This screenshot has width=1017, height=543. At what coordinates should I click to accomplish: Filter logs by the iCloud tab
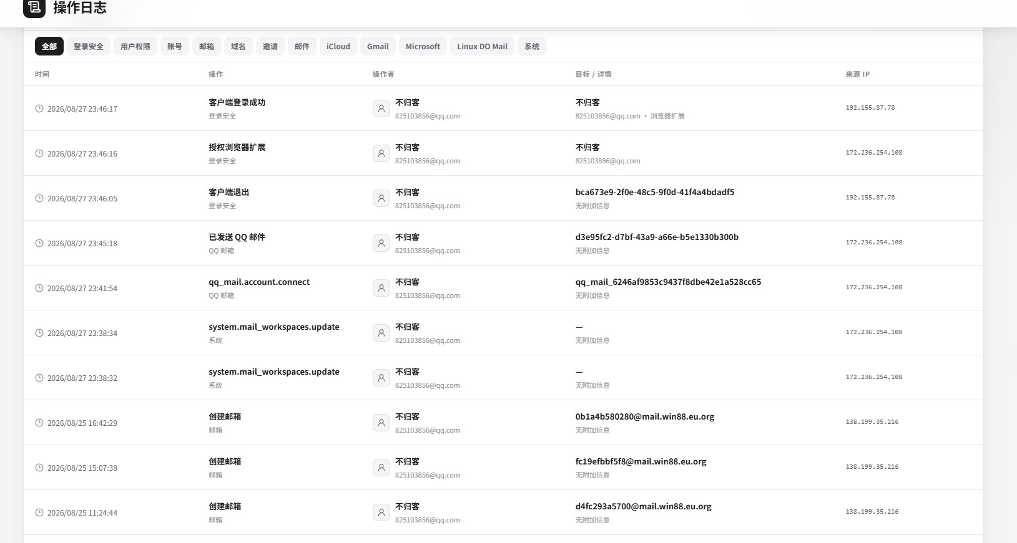[338, 46]
